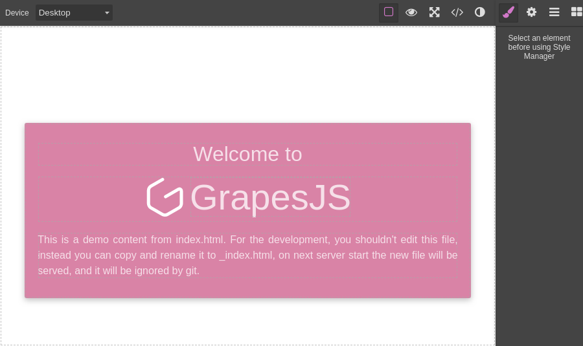Select the "Welcome to" heading in canvas
This screenshot has height=346, width=583.
[x=247, y=154]
